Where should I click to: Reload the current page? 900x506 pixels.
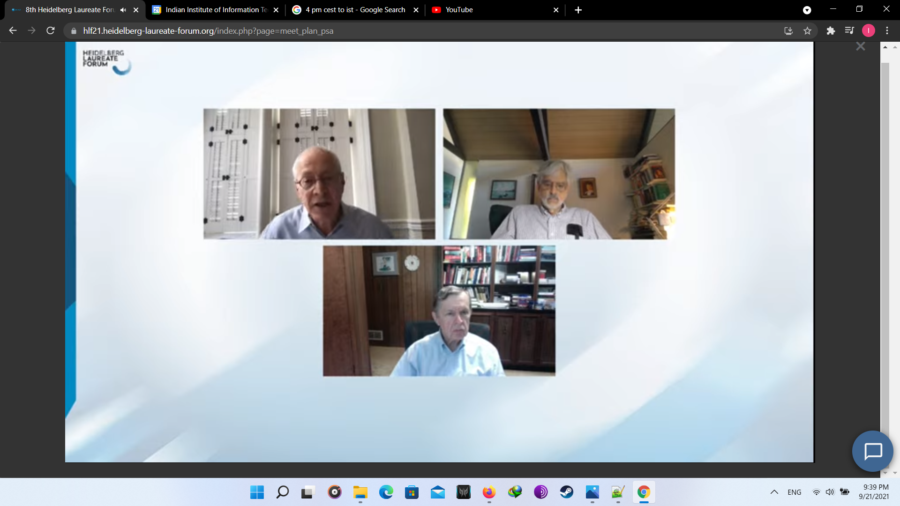point(51,31)
